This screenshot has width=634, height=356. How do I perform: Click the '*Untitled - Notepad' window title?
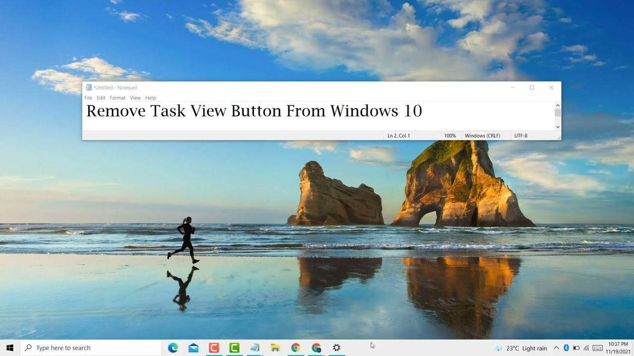115,88
